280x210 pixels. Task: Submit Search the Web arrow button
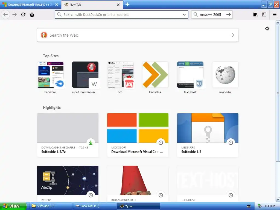(232, 35)
